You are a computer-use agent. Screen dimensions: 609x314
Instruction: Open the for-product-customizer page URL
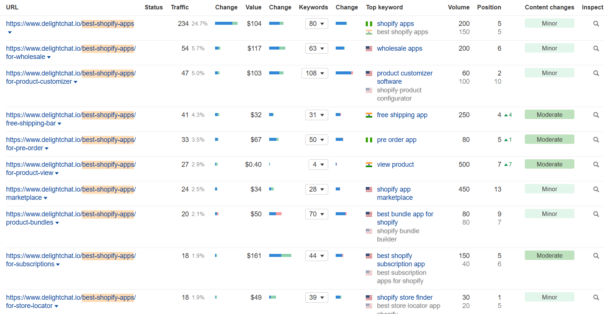(71, 77)
